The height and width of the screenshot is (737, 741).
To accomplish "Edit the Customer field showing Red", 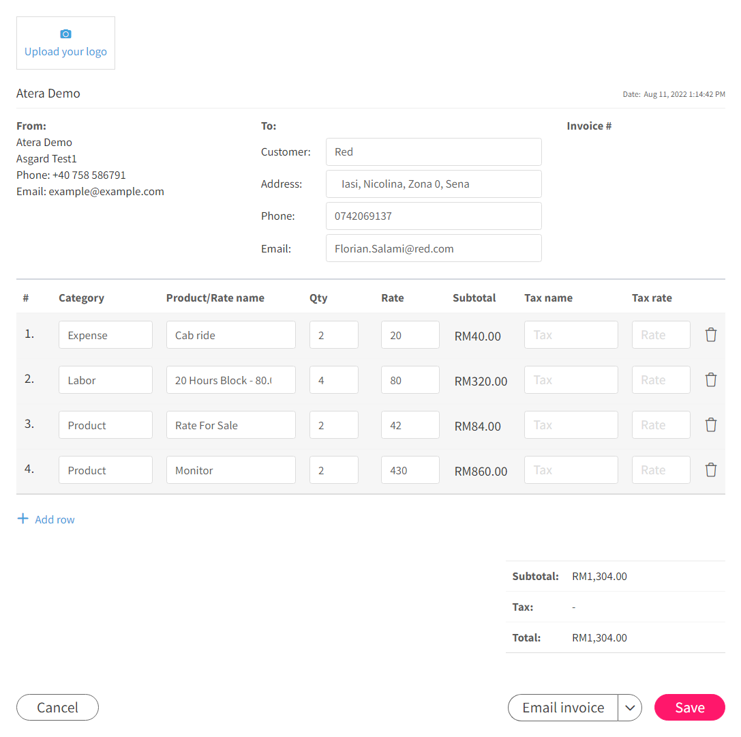I will coord(434,152).
